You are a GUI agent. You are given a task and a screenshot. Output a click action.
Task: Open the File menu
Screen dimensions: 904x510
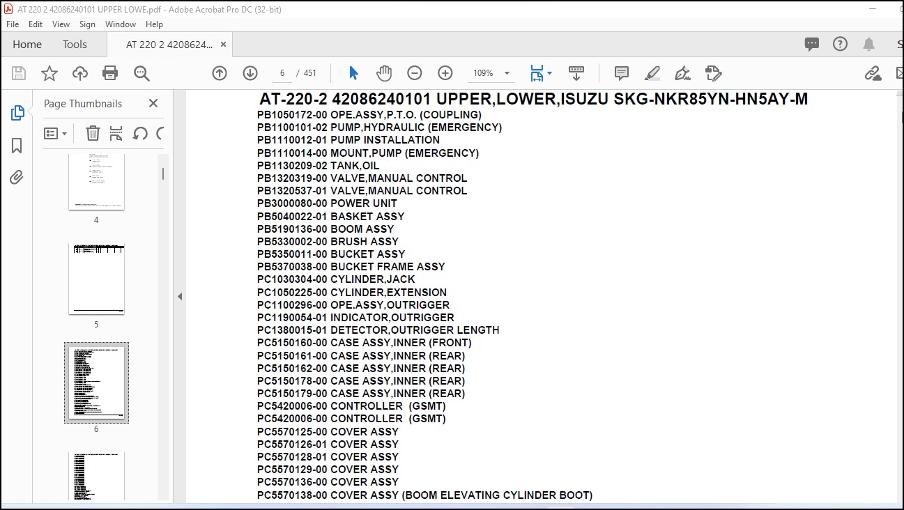pos(13,24)
